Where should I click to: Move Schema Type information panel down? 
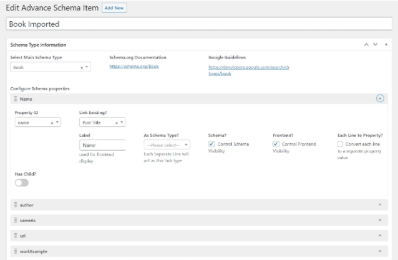point(376,45)
